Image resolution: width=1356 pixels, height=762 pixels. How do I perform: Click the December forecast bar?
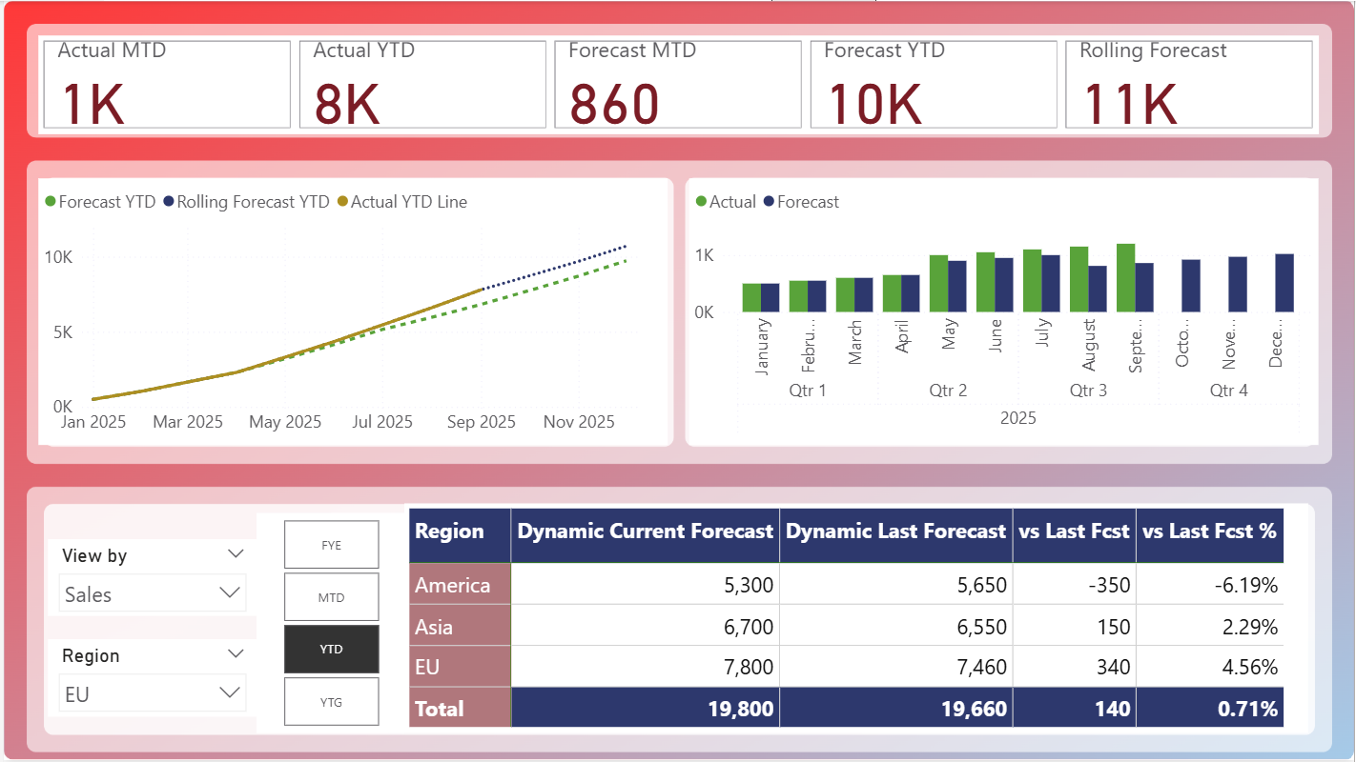pyautogui.click(x=1284, y=283)
